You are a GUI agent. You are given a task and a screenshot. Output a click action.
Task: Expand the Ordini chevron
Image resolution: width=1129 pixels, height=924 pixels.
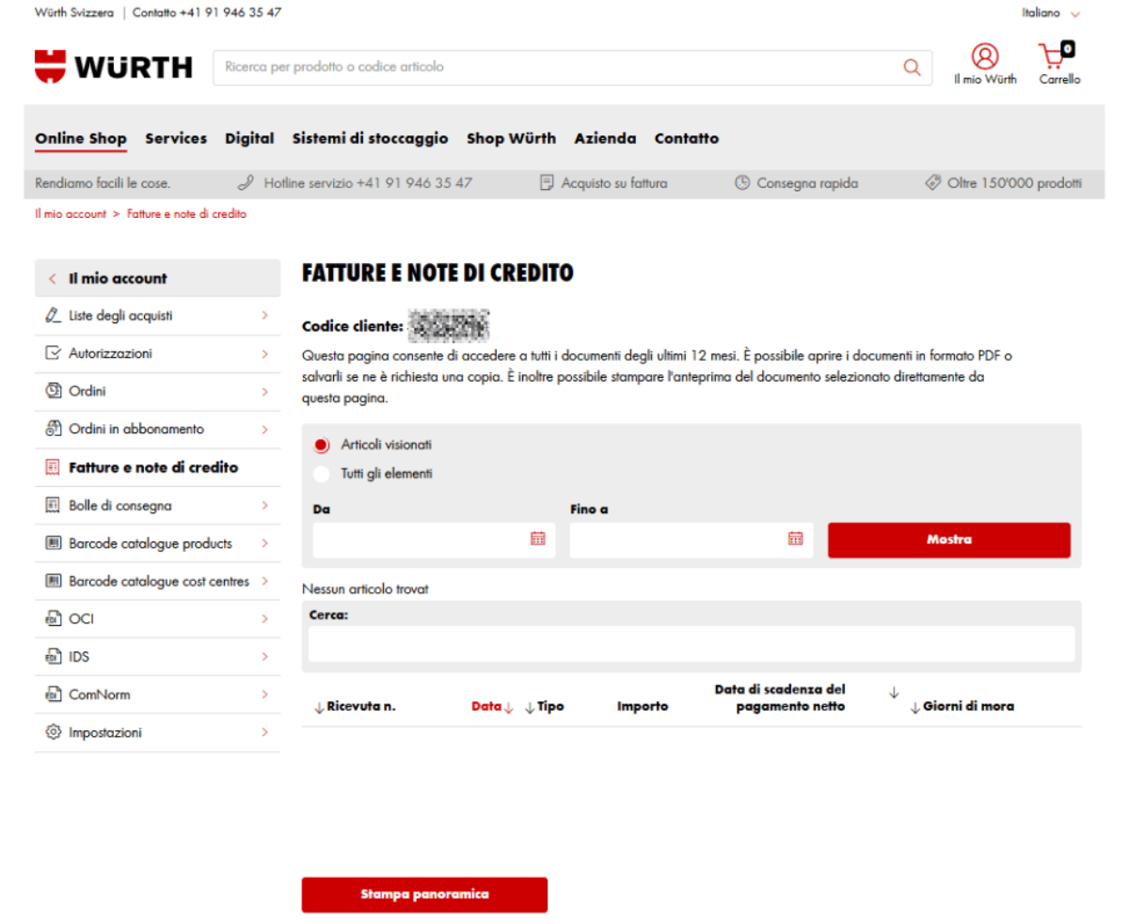click(265, 391)
